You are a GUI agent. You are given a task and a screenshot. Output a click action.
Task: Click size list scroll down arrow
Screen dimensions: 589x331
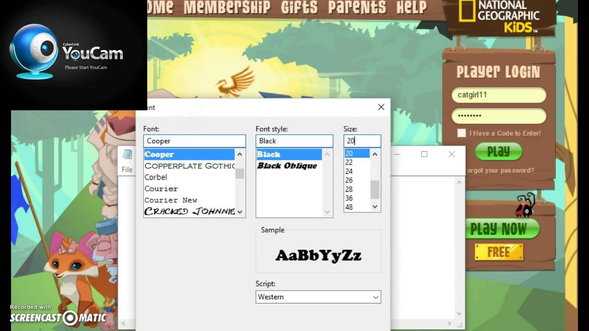click(375, 207)
